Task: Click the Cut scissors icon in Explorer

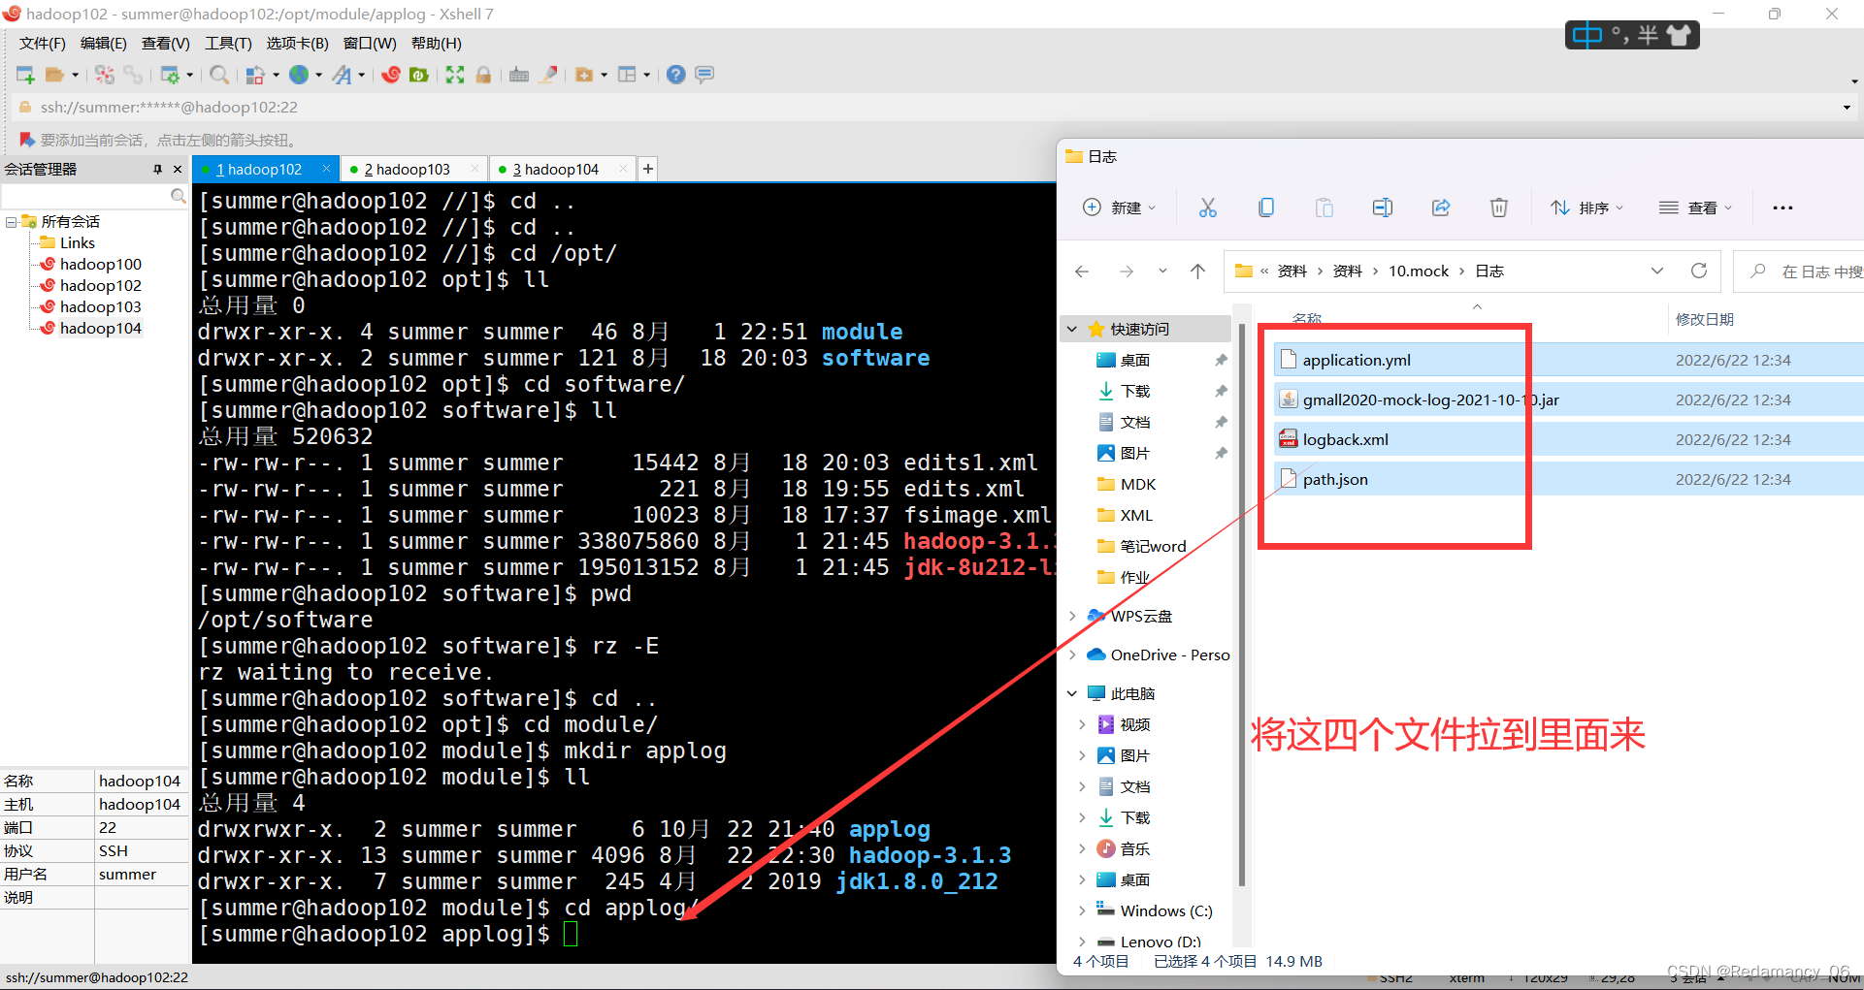Action: (1207, 208)
